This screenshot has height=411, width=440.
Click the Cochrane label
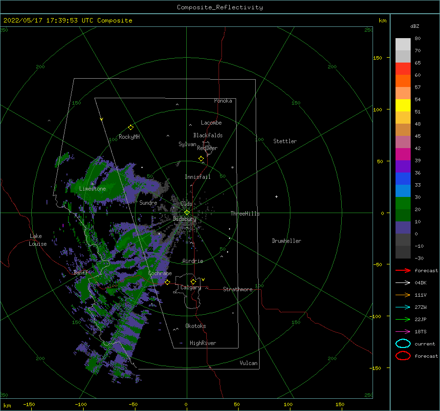tap(160, 273)
